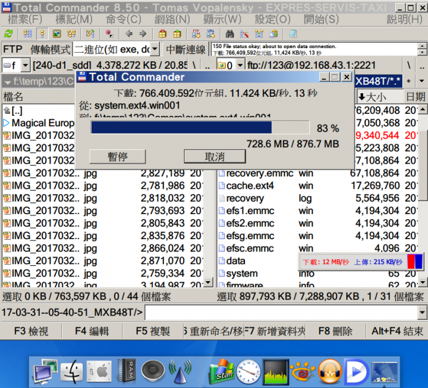
Task: Select the Magical Europ file in left panel
Action: point(39,123)
